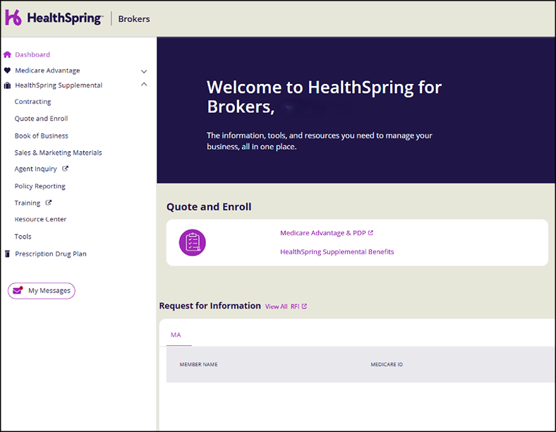This screenshot has height=432, width=556.
Task: Click the Training external link icon
Action: pyautogui.click(x=49, y=203)
